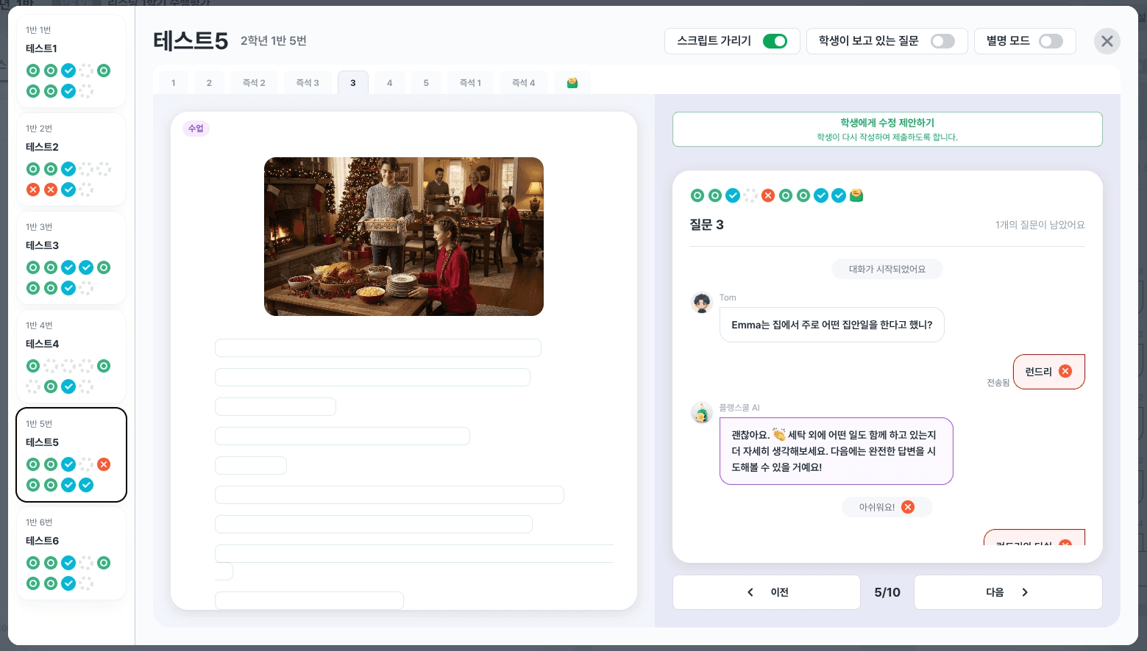
Task: Click the Christmas dinner scene image
Action: [x=404, y=237]
